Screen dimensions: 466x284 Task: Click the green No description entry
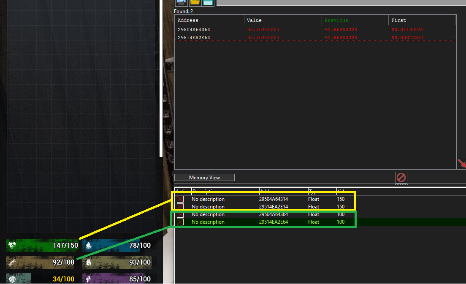coord(208,222)
